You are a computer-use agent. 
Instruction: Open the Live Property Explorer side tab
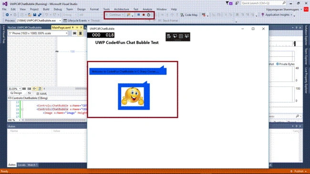[x=306, y=81]
